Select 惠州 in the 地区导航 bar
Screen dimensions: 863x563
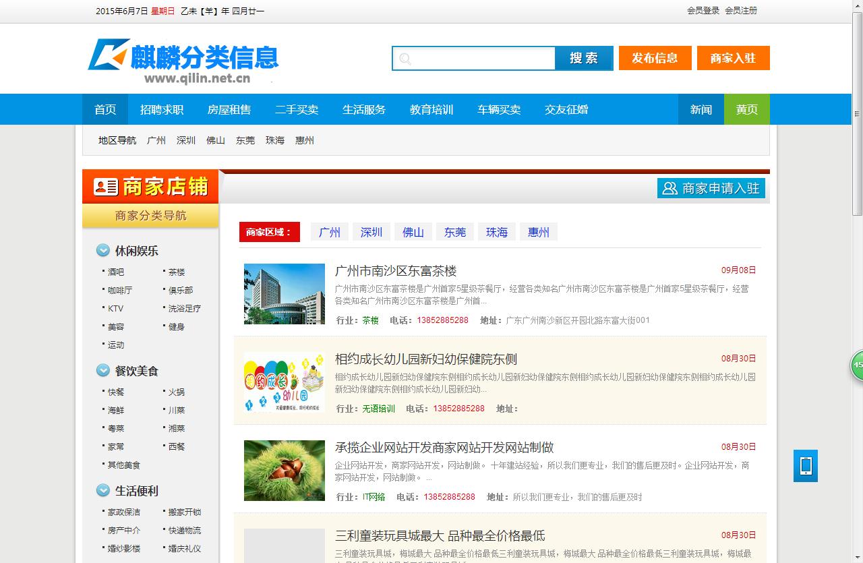click(305, 140)
